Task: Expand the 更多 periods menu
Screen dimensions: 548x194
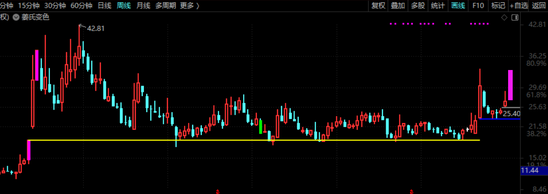Action: pos(190,5)
